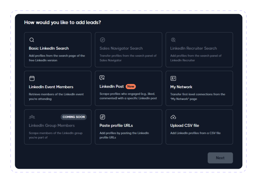Pick the Paste profile URLs title
This screenshot has height=183, width=257.
116,125
